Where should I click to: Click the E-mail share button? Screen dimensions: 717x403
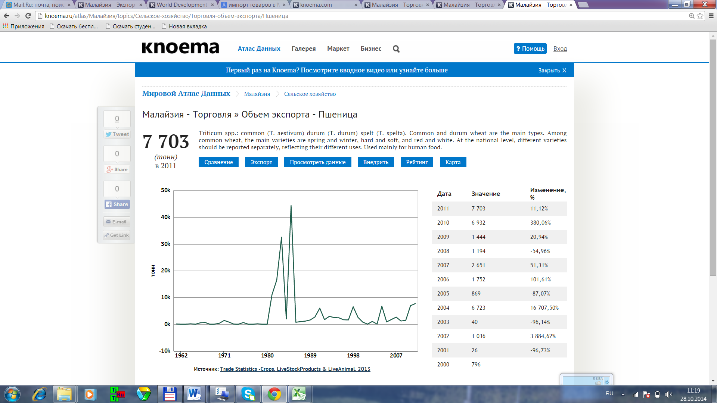pyautogui.click(x=117, y=222)
